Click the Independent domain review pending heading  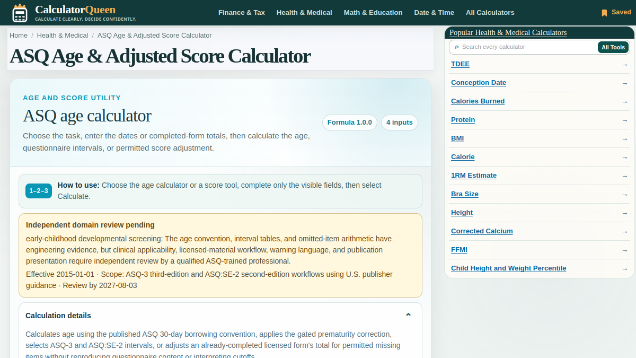click(90, 225)
